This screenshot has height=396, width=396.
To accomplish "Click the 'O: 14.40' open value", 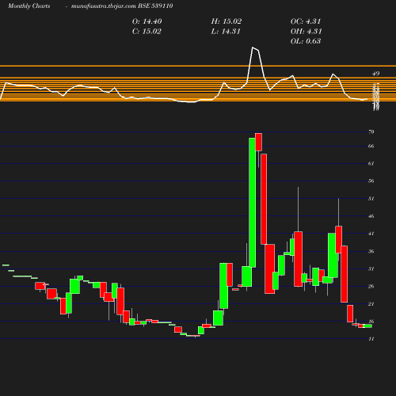I will coord(147,21).
